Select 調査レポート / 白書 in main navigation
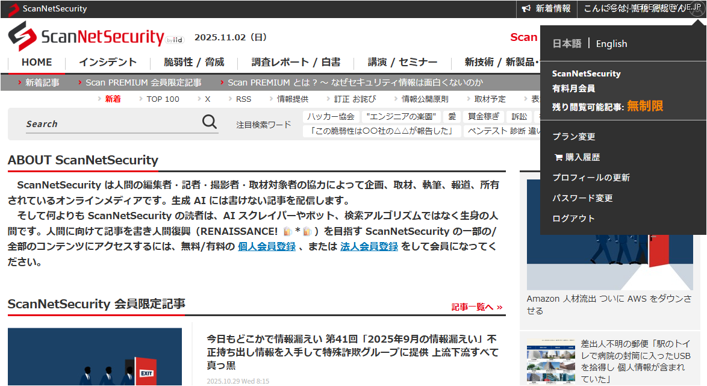This screenshot has width=707, height=386. tap(296, 62)
